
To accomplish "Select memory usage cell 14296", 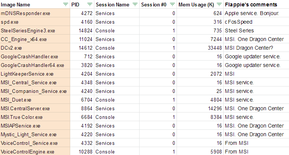I will (x=200, y=108).
